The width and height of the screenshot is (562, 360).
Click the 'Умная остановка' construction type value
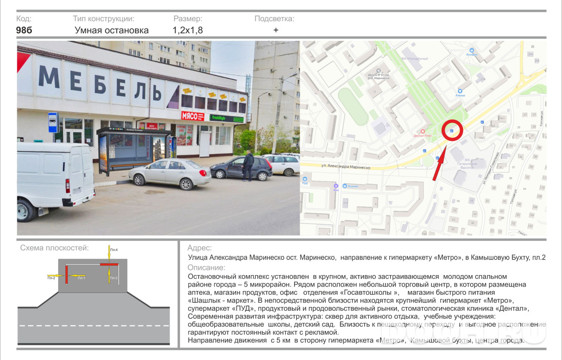click(111, 30)
